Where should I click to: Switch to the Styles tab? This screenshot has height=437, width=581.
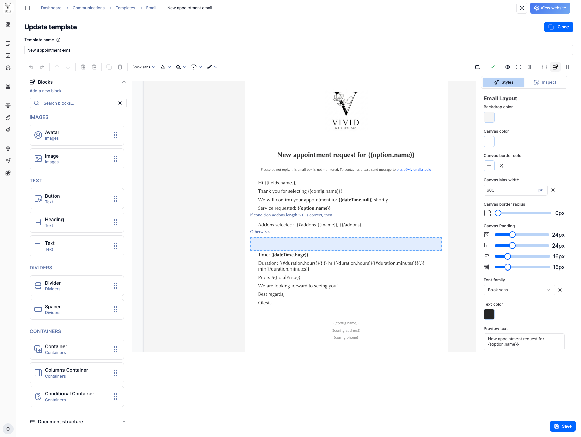503,82
